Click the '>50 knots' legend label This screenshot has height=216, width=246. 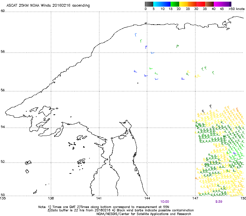point(236,9)
